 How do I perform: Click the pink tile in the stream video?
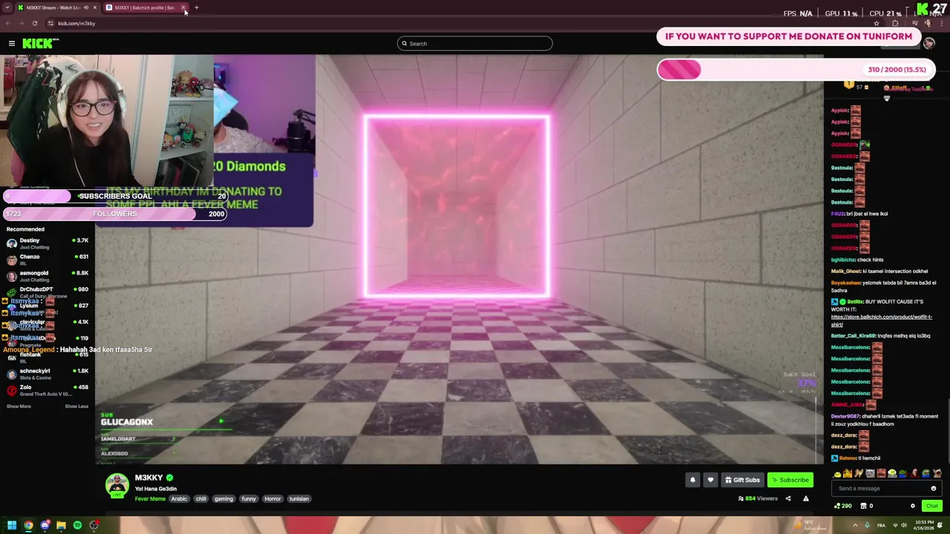(457, 206)
